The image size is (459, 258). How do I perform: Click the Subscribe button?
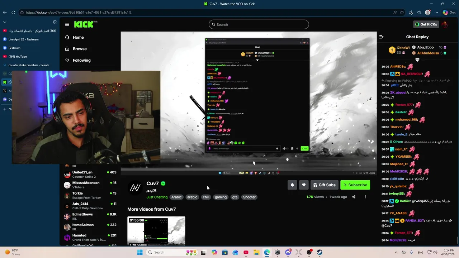[355, 185]
